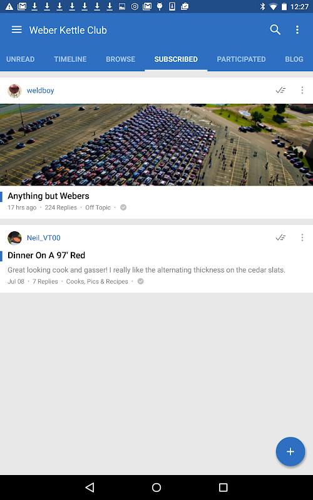
Task: Mark Neil_VT00's topic as read
Action: [x=280, y=237]
